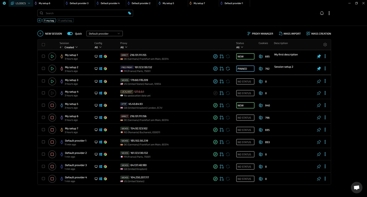This screenshot has width=367, height=197.
Task: Open the Default provider dropdown
Action: click(x=104, y=34)
